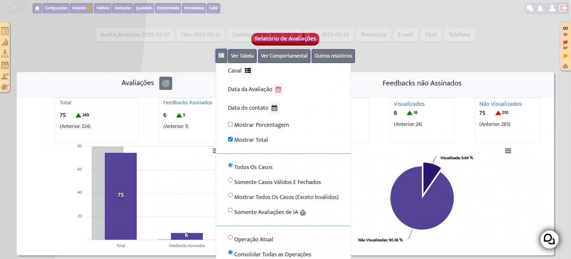Screen dimensions: 571x259
Task: Select Consolidar Todas as Operações radio
Action: 230,252
